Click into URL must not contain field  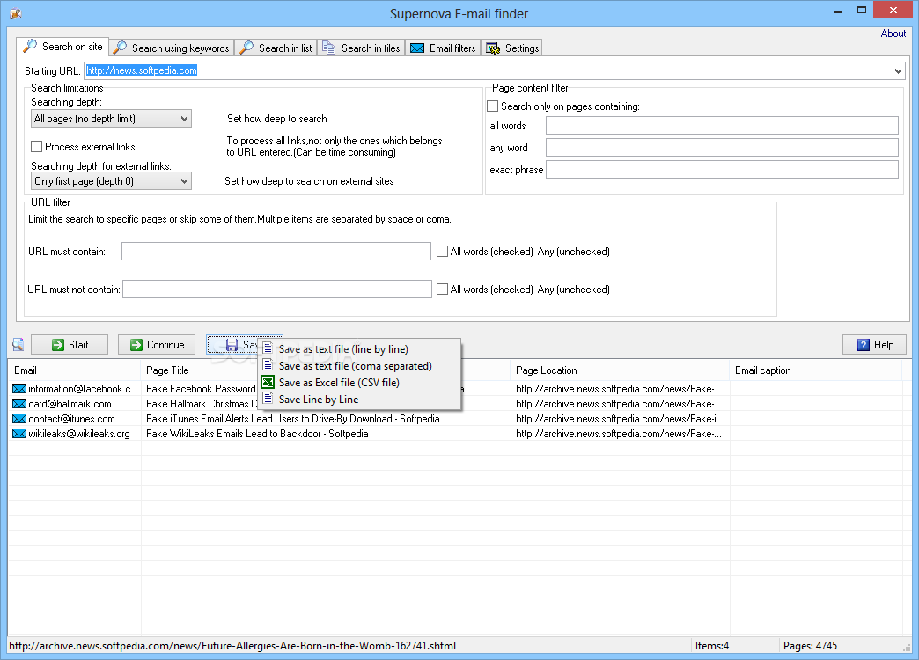pos(277,289)
